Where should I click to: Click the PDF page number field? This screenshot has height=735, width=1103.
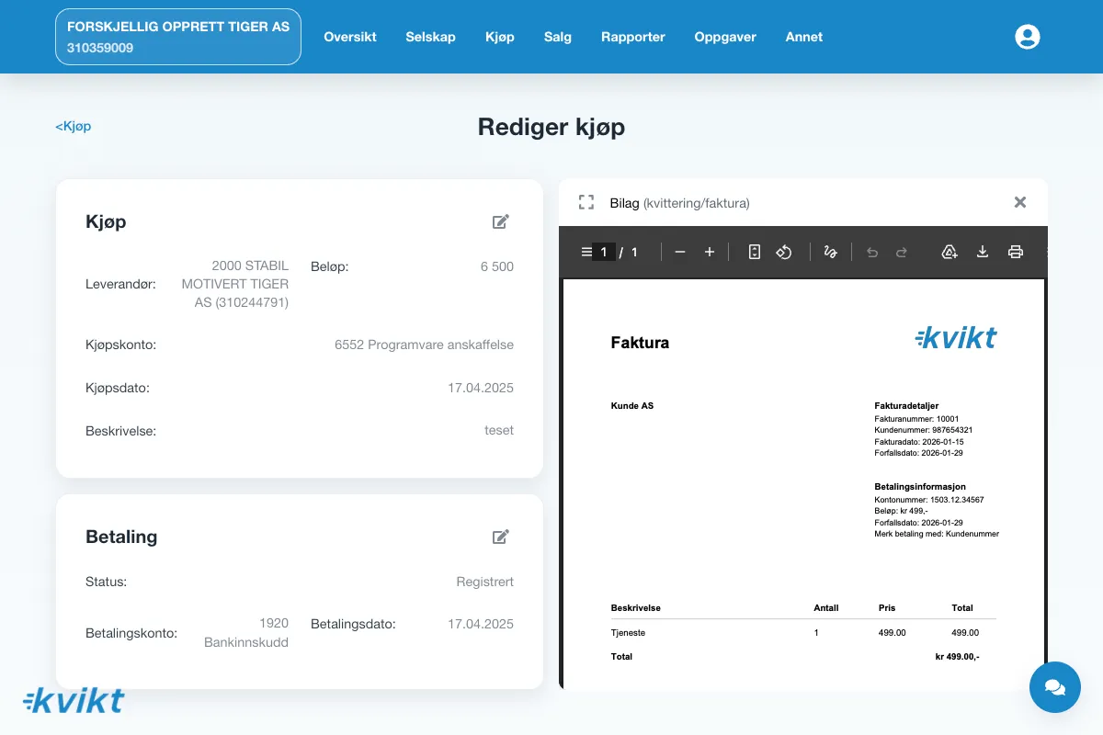pyautogui.click(x=604, y=252)
